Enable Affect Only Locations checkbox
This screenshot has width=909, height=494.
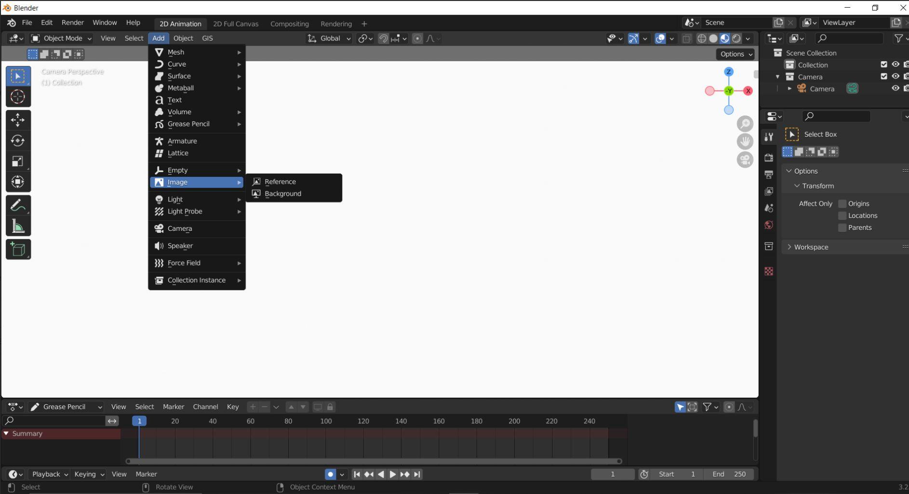pos(842,216)
